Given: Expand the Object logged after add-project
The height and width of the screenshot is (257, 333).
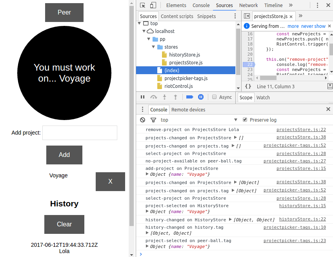Looking at the screenshot, I should (x=147, y=174).
